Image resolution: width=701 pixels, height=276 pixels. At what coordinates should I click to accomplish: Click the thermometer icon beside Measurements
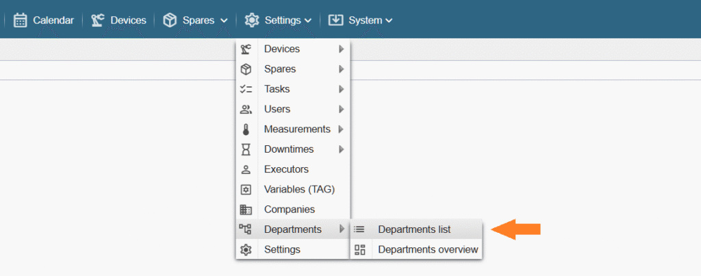tap(246, 129)
